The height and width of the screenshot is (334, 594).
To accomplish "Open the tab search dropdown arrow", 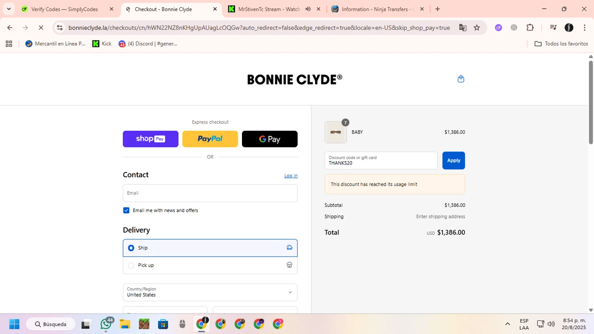I will point(9,9).
